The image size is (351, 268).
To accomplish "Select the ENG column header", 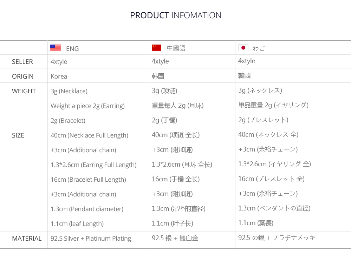I will click(x=72, y=48).
